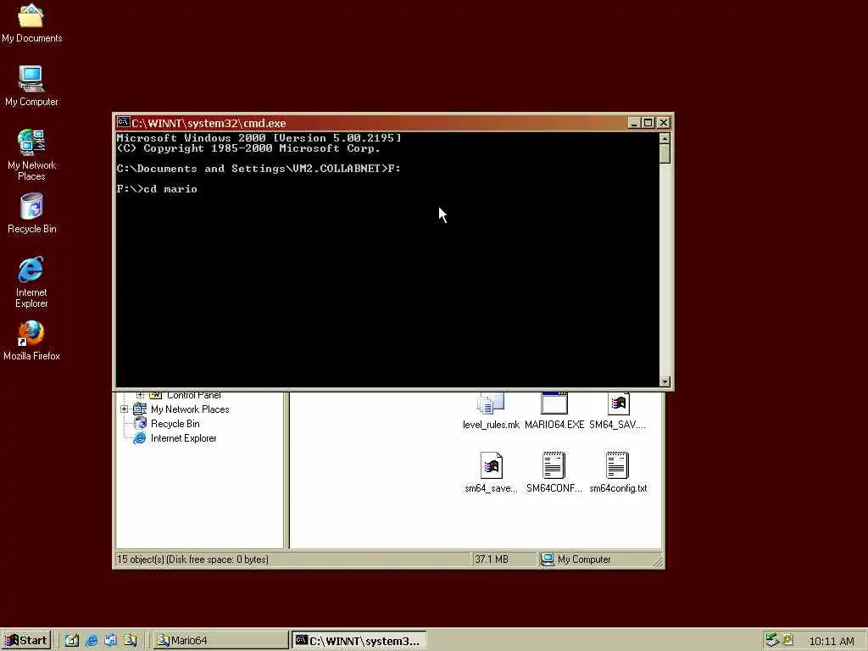Screen dimensions: 868x651
Task: Open My Documents desktop icon
Action: pos(31,23)
